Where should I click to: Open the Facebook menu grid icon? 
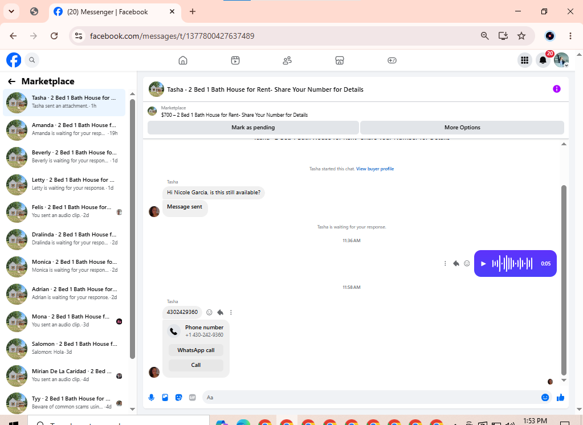(x=525, y=60)
